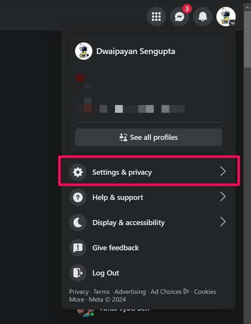251x324 pixels.
Task: Click the Help question mark icon
Action: tap(78, 197)
